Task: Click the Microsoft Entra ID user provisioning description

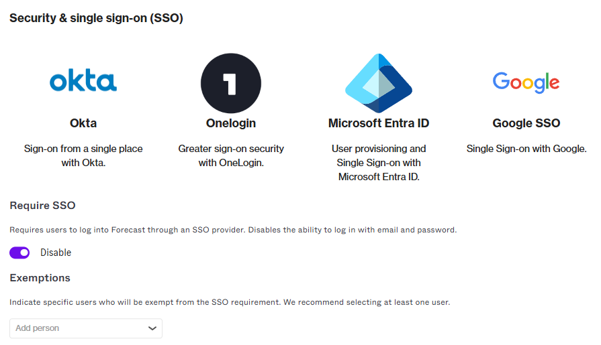Action: click(x=379, y=163)
